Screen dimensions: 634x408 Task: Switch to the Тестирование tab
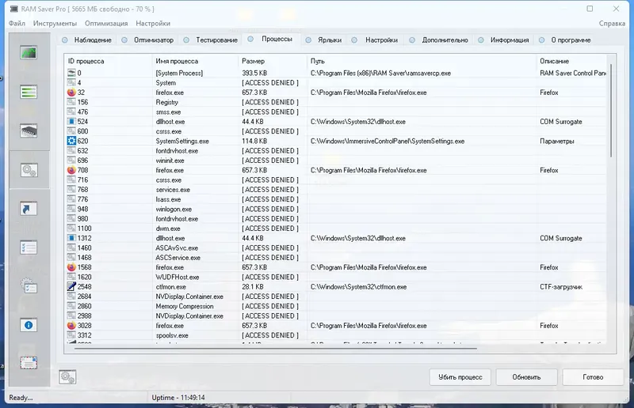point(211,40)
